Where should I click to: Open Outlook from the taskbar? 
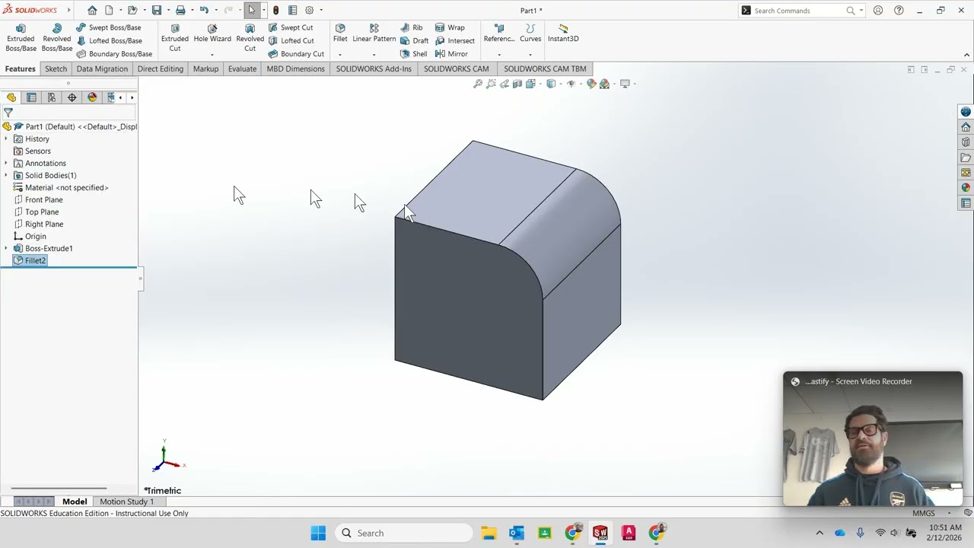[x=517, y=533]
